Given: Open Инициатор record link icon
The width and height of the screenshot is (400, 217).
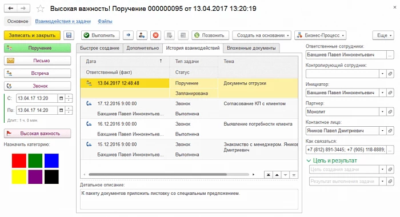Looking at the screenshot, I should pos(390,93).
